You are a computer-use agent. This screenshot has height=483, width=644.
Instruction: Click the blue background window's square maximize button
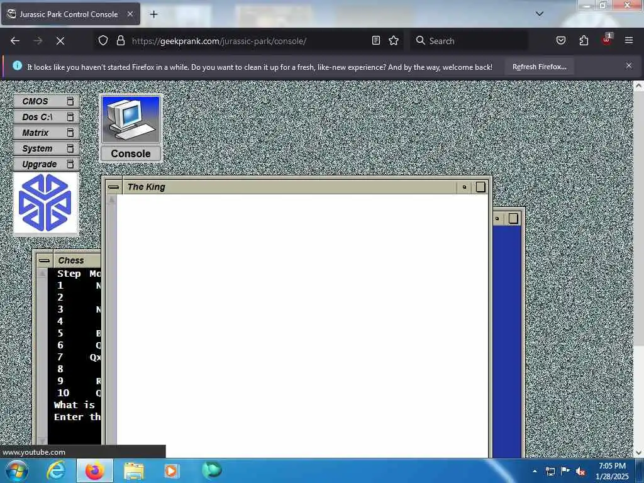[513, 218]
